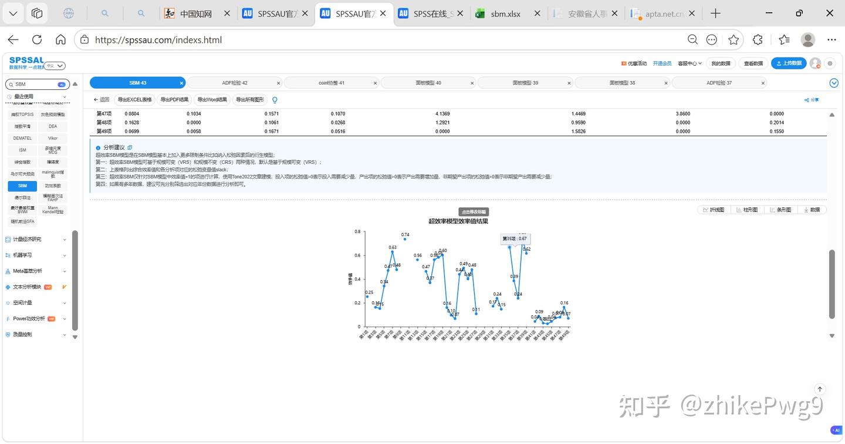Open the sbm.xlsx browser tab
Image resolution: width=845 pixels, height=444 pixels.
click(x=508, y=14)
